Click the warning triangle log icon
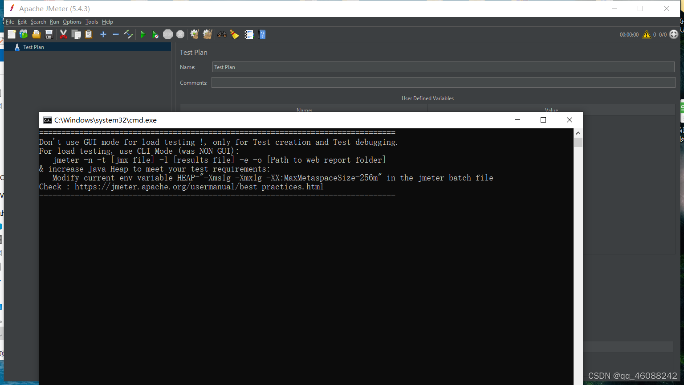Screen dimensions: 684x385 [647, 34]
